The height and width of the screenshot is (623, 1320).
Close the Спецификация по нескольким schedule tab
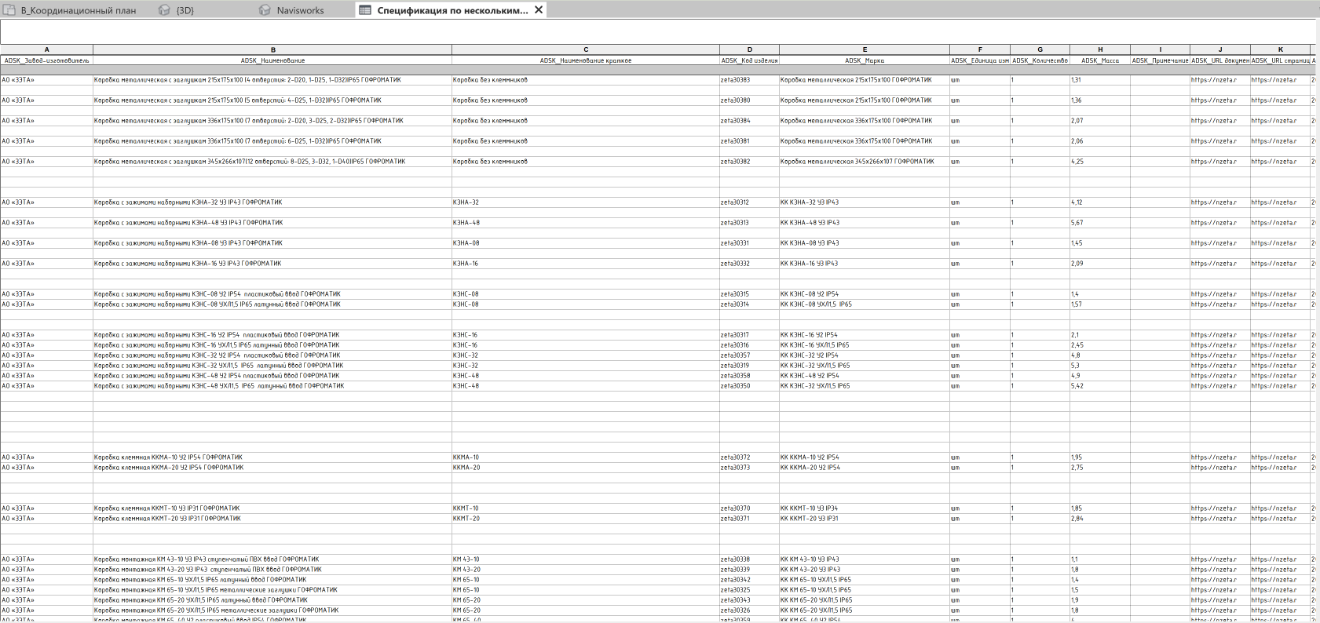coord(539,10)
